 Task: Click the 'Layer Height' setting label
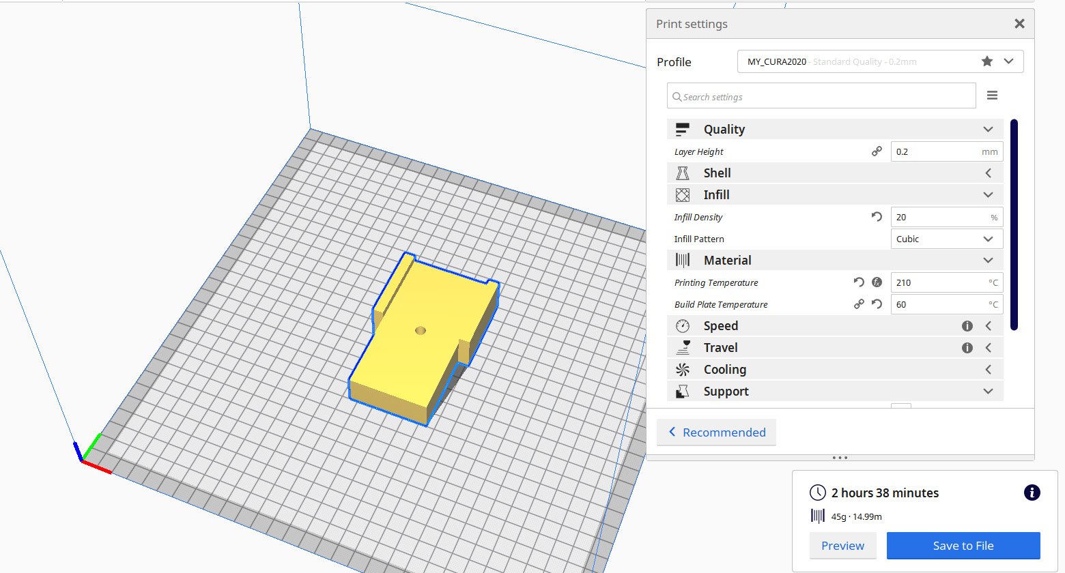tap(698, 151)
